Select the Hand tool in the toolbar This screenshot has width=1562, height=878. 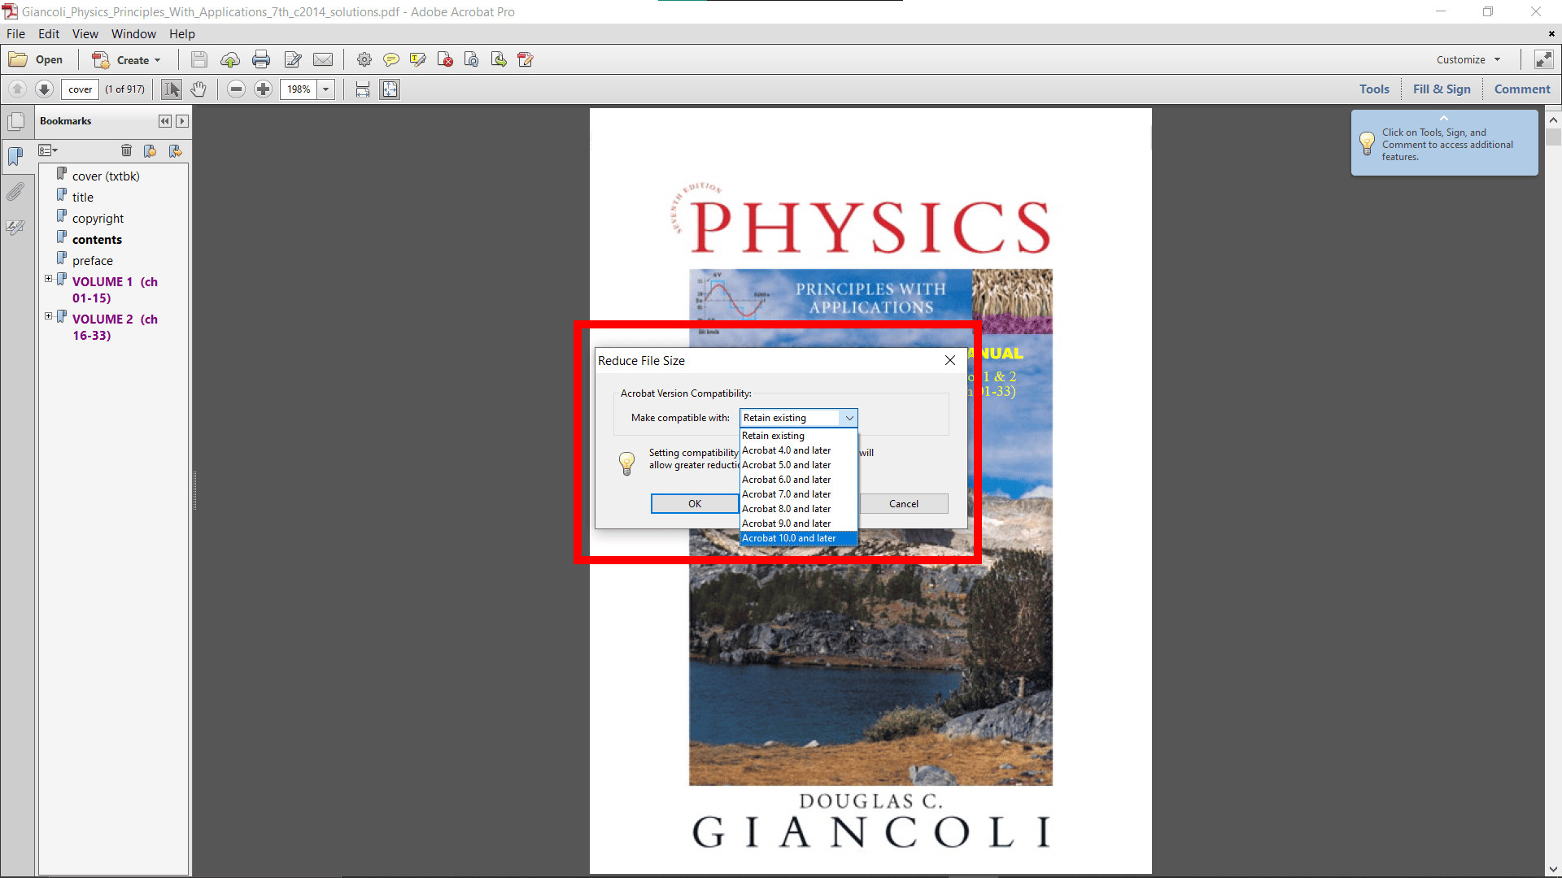tap(199, 89)
